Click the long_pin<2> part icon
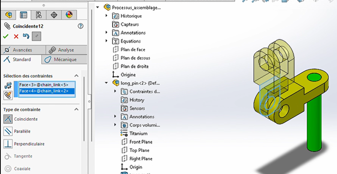 [x=116, y=83]
